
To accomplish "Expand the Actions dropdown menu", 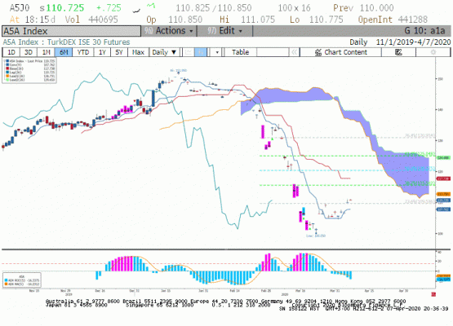I will tap(169, 31).
